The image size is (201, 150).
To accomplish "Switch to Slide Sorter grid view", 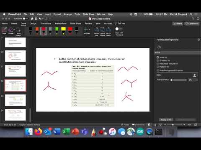I will [x=155, y=125].
